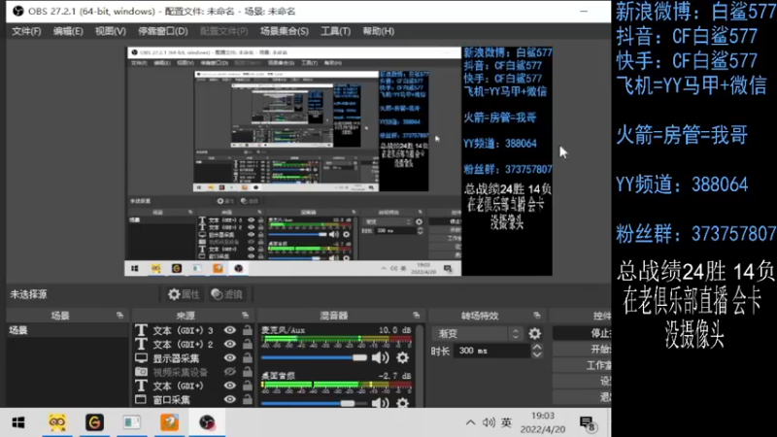Click the OBS taskbar icon

(x=207, y=422)
